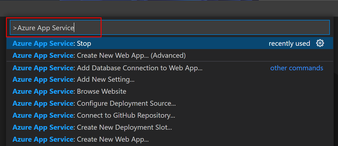
Task: Select Create New Web App... (Advanced)
Action: (x=131, y=56)
